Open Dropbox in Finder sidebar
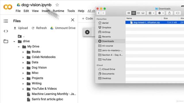Image resolution: width=184 pixels, height=103 pixels. 105,27
